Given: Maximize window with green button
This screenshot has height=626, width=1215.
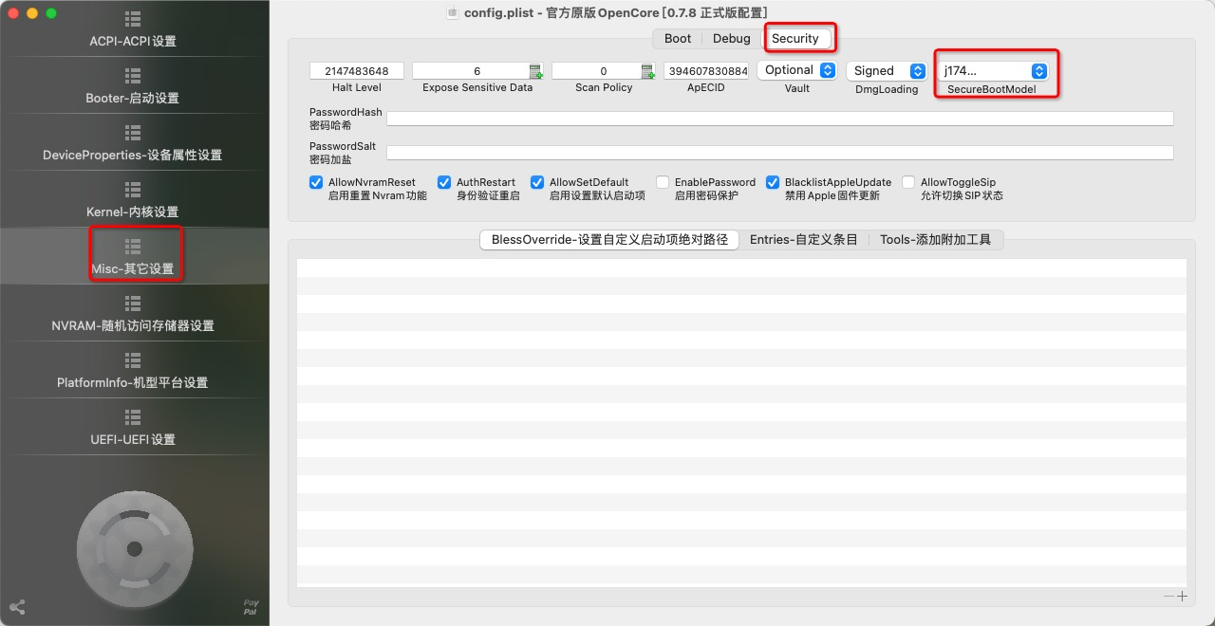Looking at the screenshot, I should [51, 13].
